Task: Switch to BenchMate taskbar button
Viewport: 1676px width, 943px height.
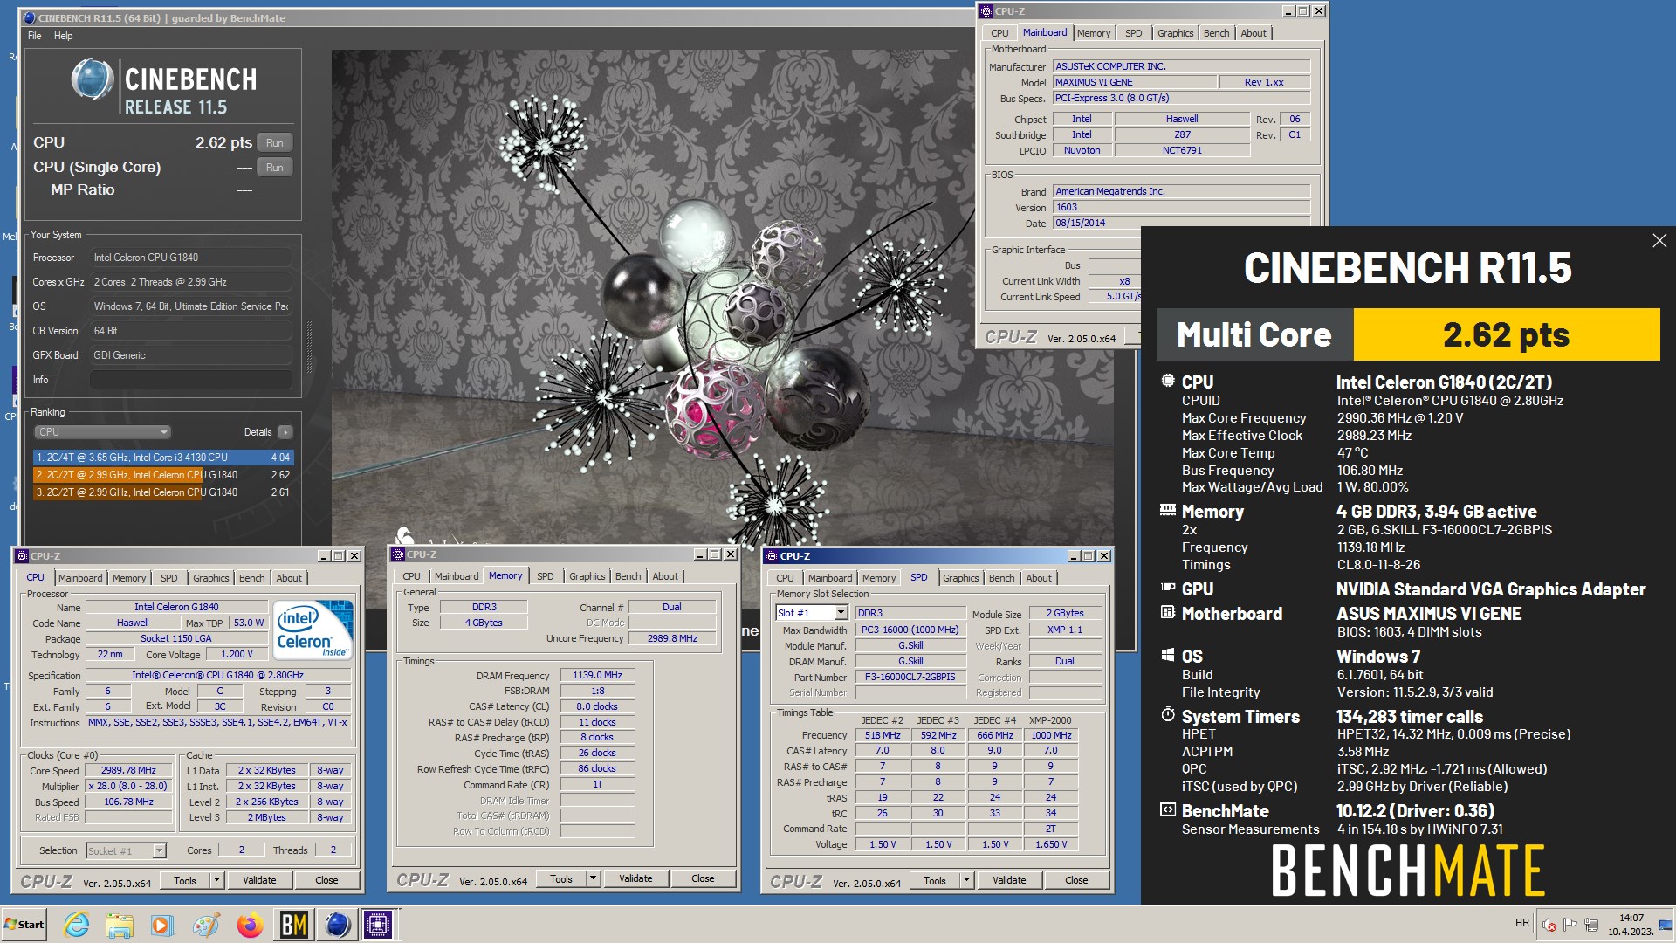Action: [x=293, y=924]
